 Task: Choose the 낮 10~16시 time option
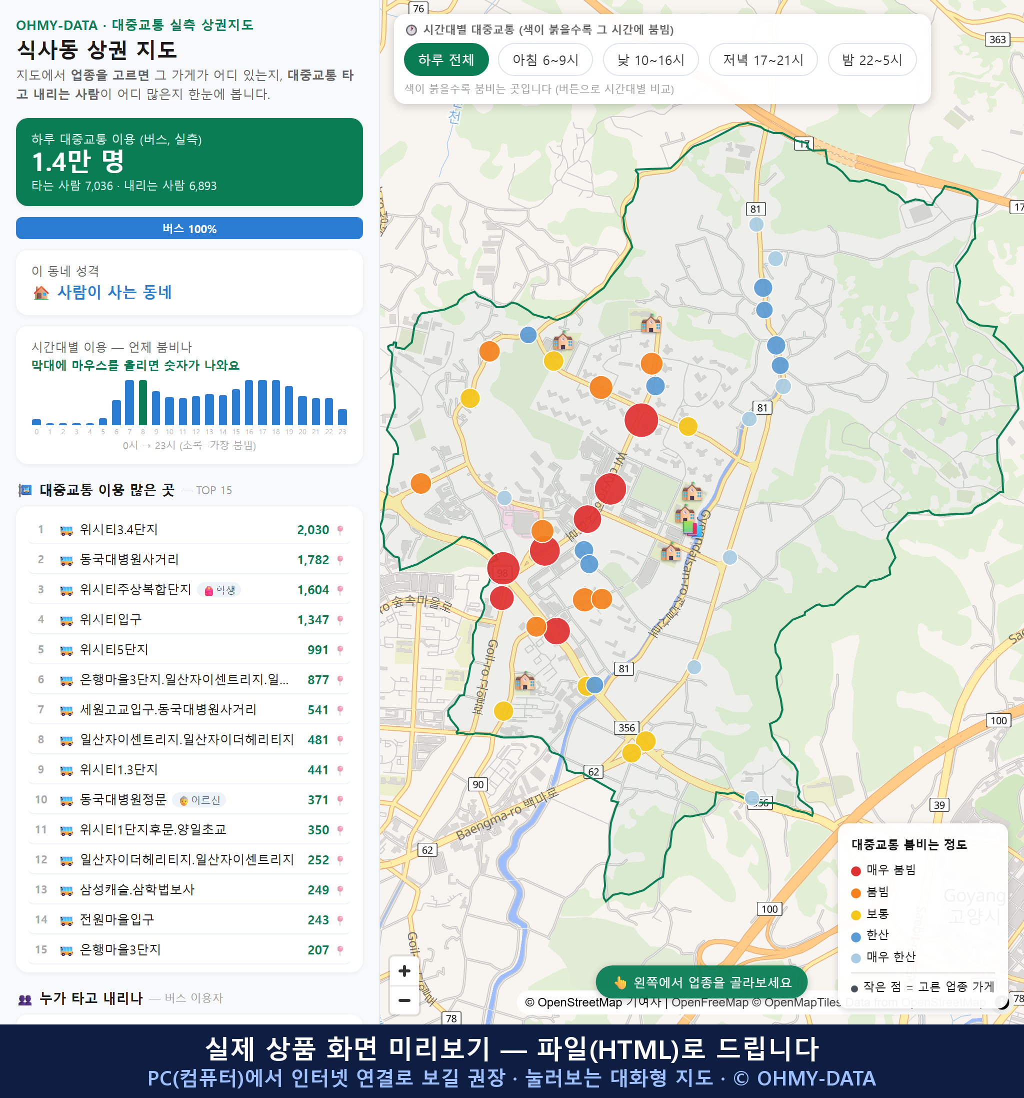[x=651, y=60]
